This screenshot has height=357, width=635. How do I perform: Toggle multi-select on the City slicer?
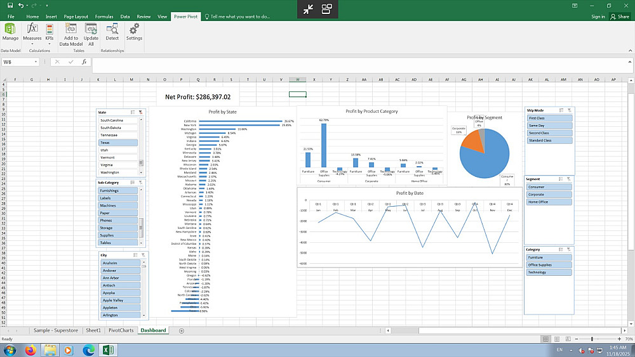click(135, 255)
